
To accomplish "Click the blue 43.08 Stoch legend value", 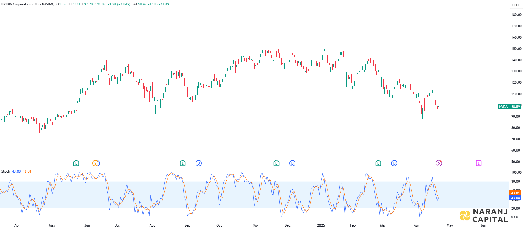I will coord(16,171).
